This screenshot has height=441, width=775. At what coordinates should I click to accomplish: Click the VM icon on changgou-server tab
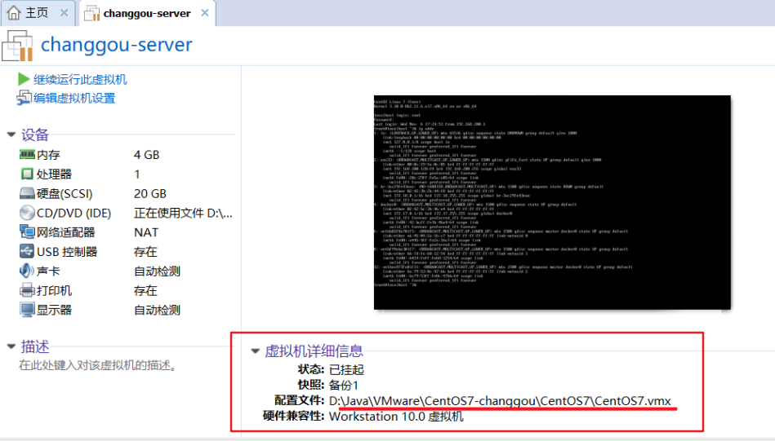[x=91, y=13]
